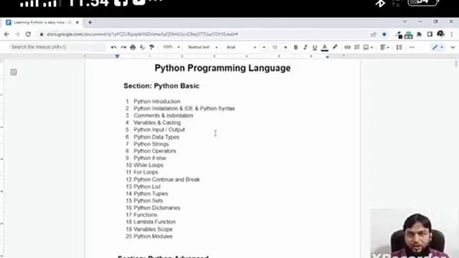Screen dimensions: 459x258
Task: Click the Python Continue and Break line
Action: pos(166,179)
